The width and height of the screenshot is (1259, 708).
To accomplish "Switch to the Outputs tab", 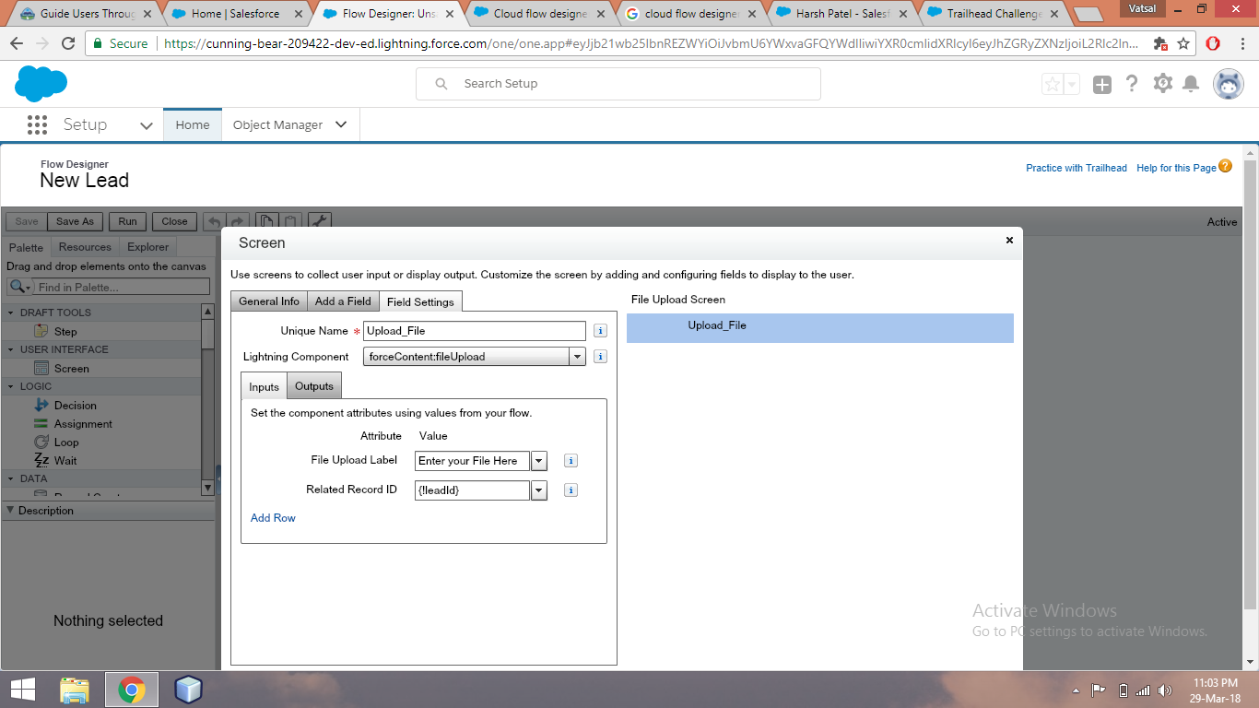I will (314, 386).
